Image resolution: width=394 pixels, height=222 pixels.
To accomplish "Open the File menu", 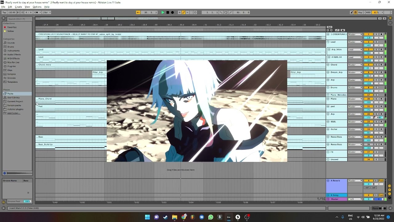I will tap(3, 7).
